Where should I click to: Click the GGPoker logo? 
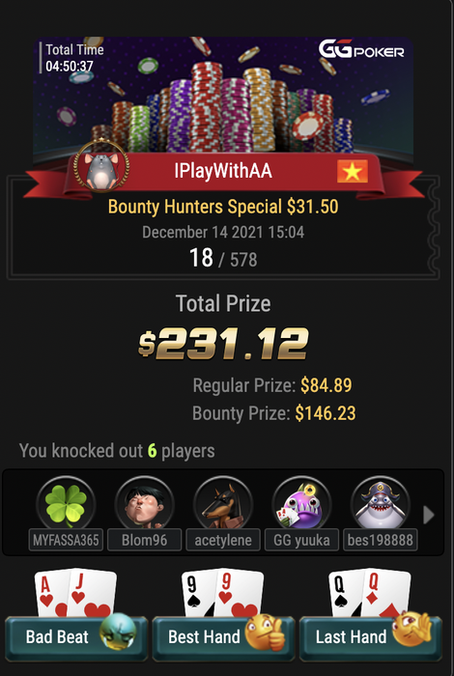[x=361, y=49]
